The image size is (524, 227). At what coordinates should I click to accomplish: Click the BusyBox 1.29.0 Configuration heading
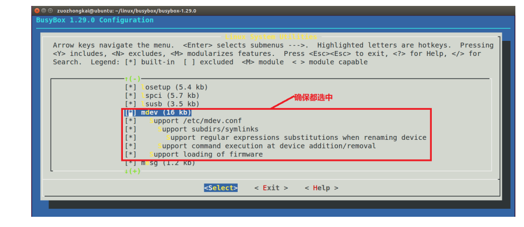(x=95, y=20)
